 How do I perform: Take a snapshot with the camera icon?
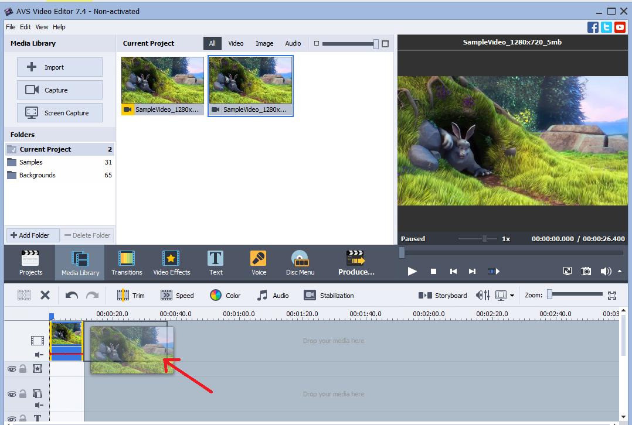tap(586, 271)
